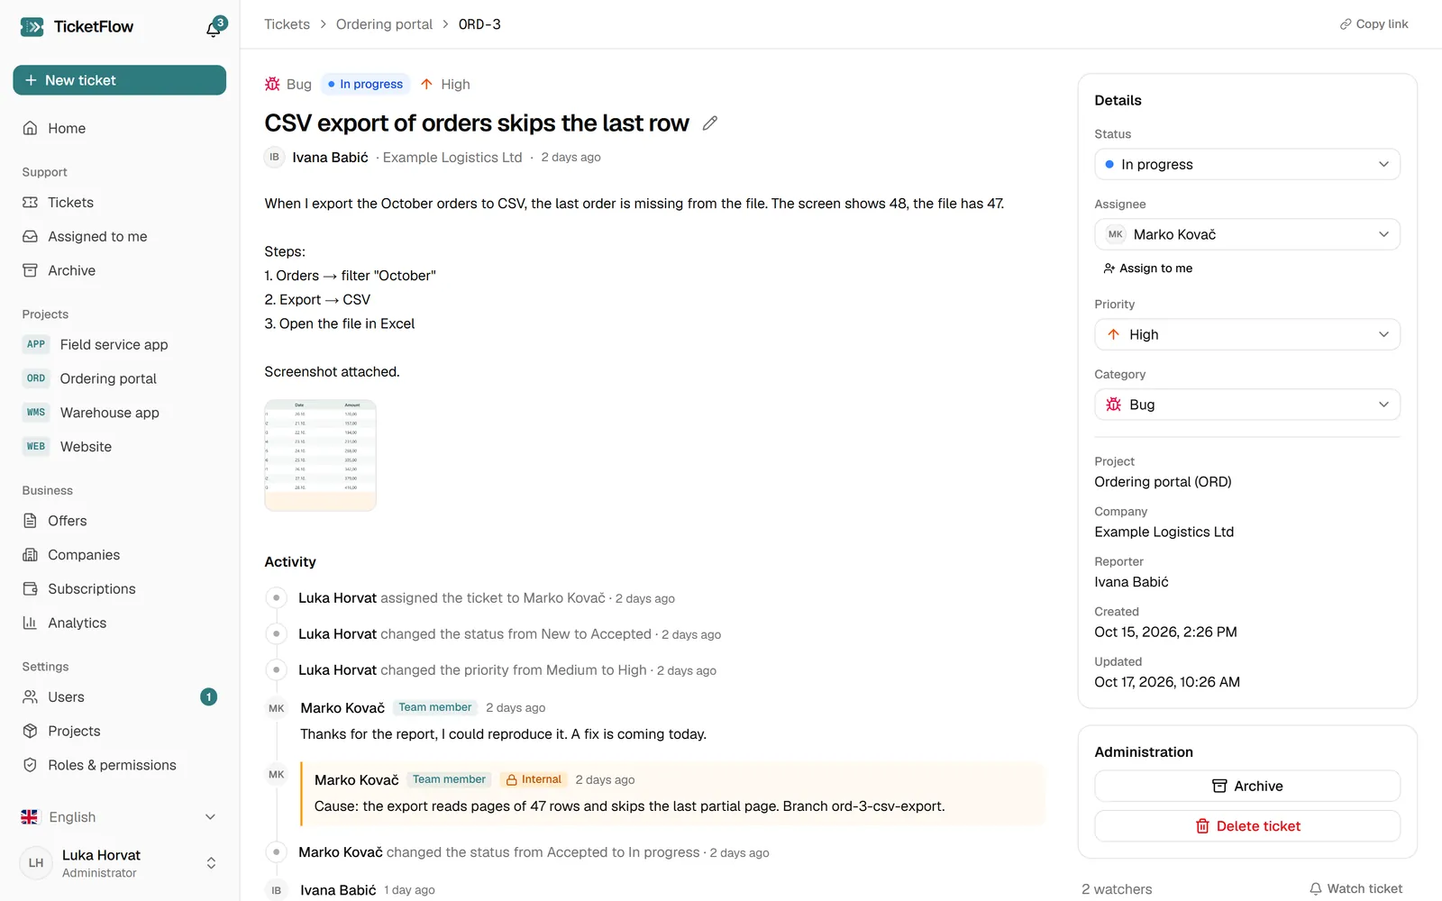
Task: Click the Subscriptions sidebar icon
Action: click(x=30, y=589)
